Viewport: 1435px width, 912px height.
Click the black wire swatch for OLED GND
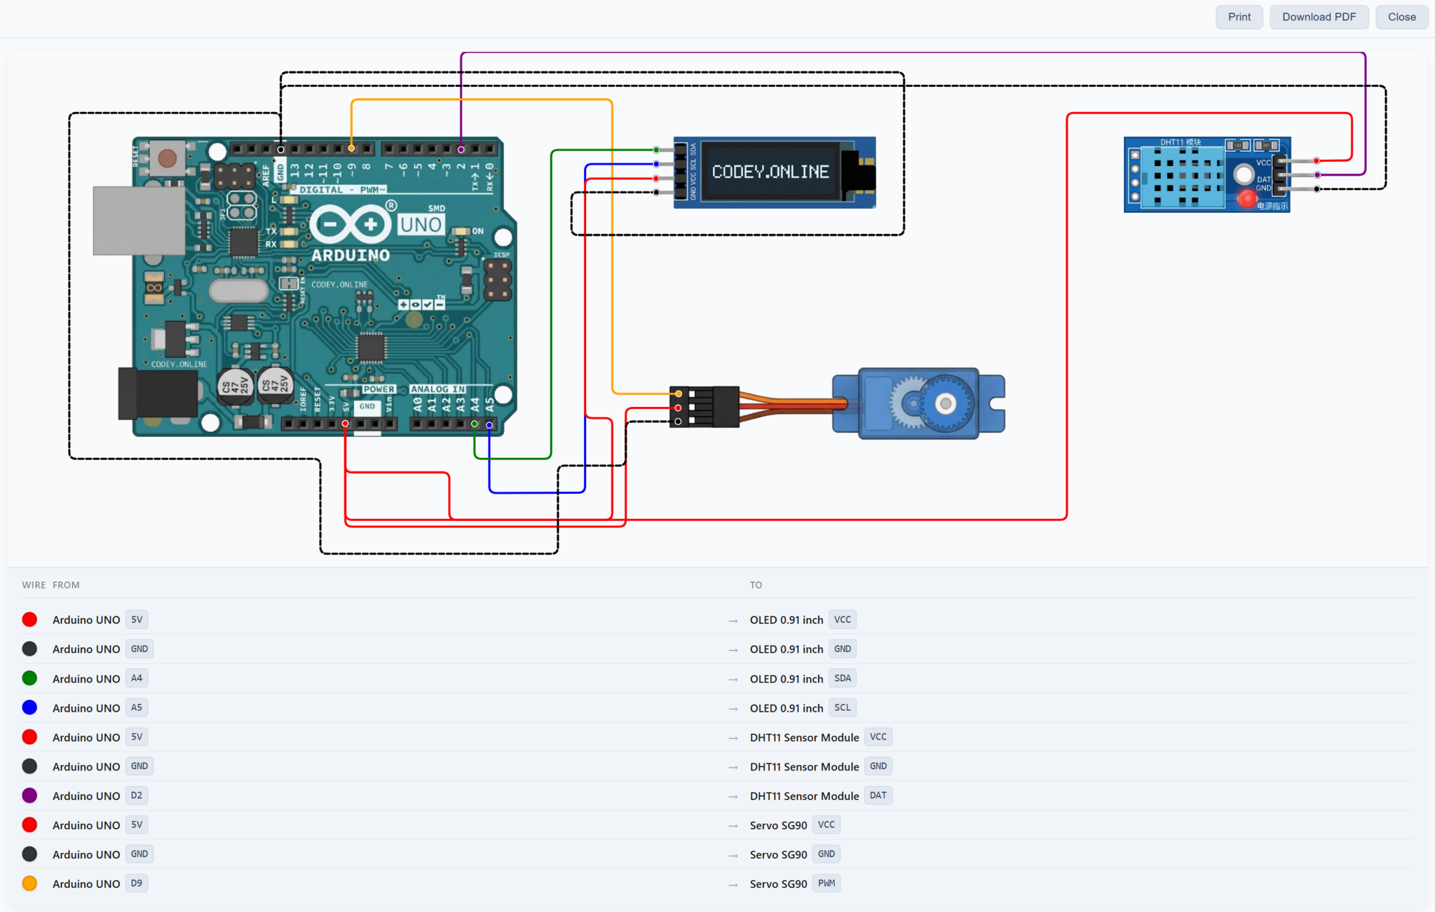coord(29,649)
